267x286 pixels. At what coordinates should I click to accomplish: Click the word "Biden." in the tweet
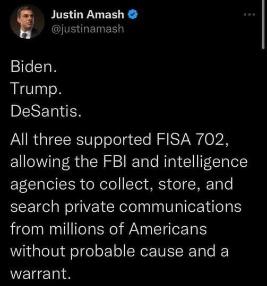coord(33,67)
